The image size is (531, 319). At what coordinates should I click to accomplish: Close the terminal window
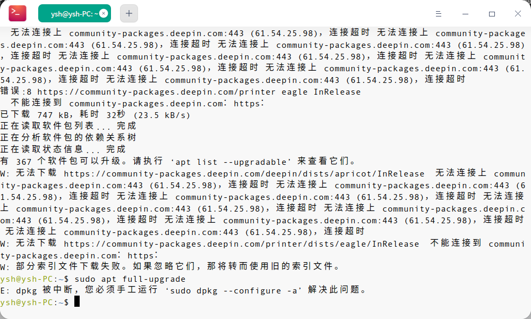pos(518,13)
